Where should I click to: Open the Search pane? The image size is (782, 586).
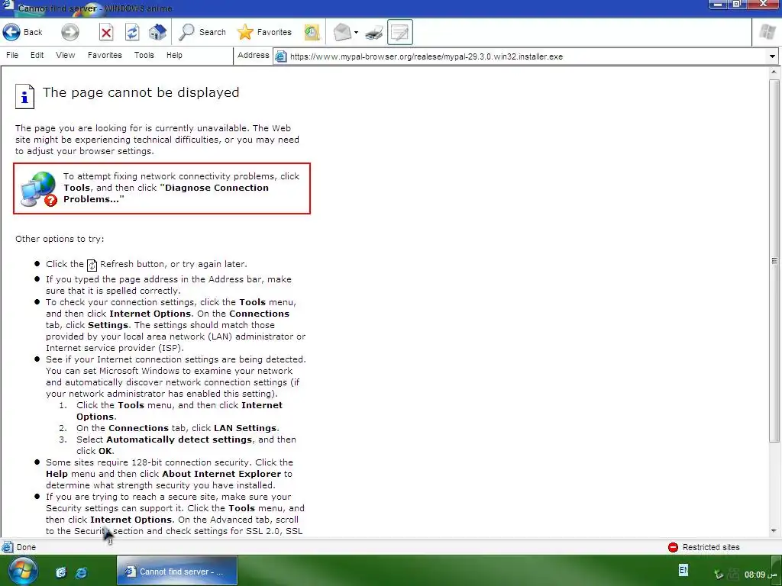tap(202, 32)
